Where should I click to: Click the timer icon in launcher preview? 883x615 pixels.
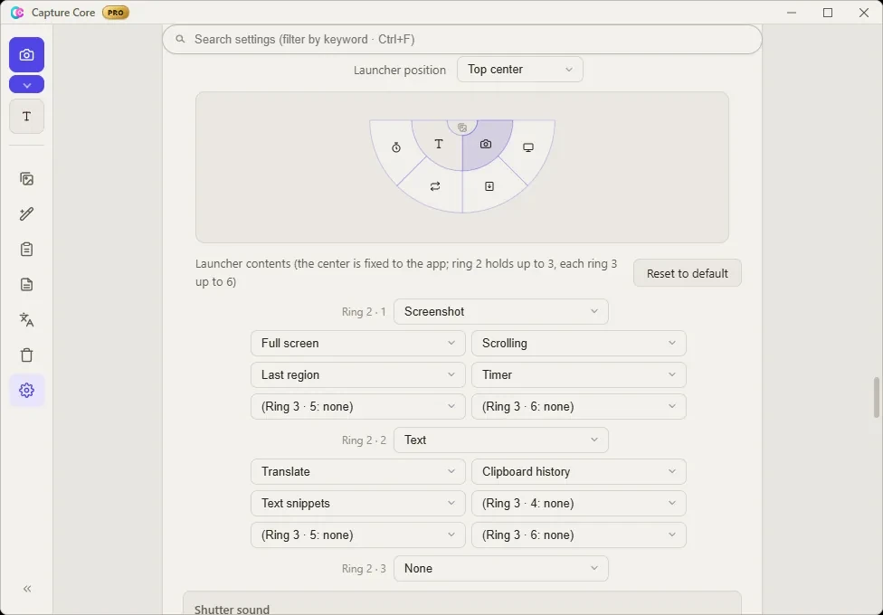pyautogui.click(x=396, y=147)
